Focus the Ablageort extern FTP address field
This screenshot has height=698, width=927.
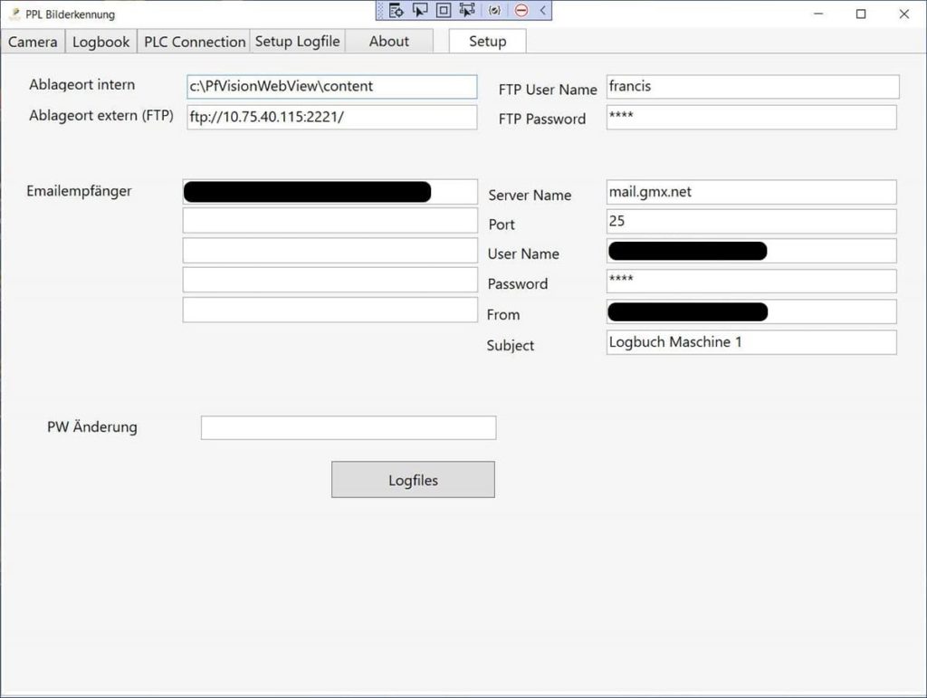click(331, 118)
